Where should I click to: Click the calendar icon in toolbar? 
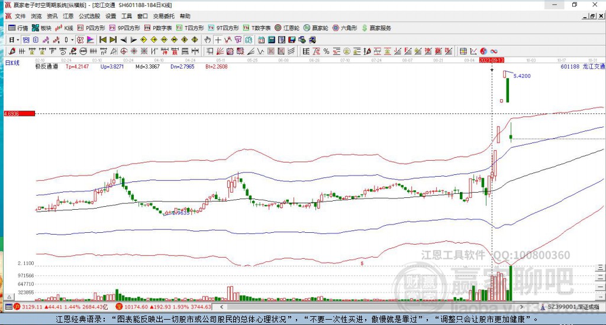[261, 40]
